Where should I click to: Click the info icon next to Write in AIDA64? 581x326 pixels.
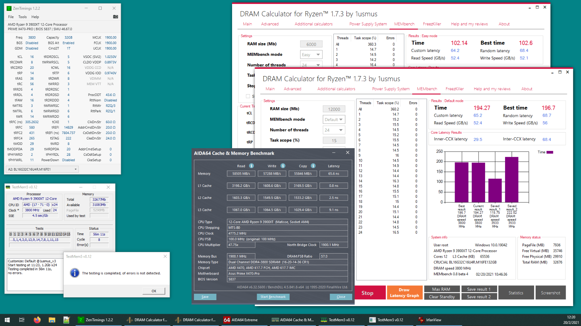point(283,166)
